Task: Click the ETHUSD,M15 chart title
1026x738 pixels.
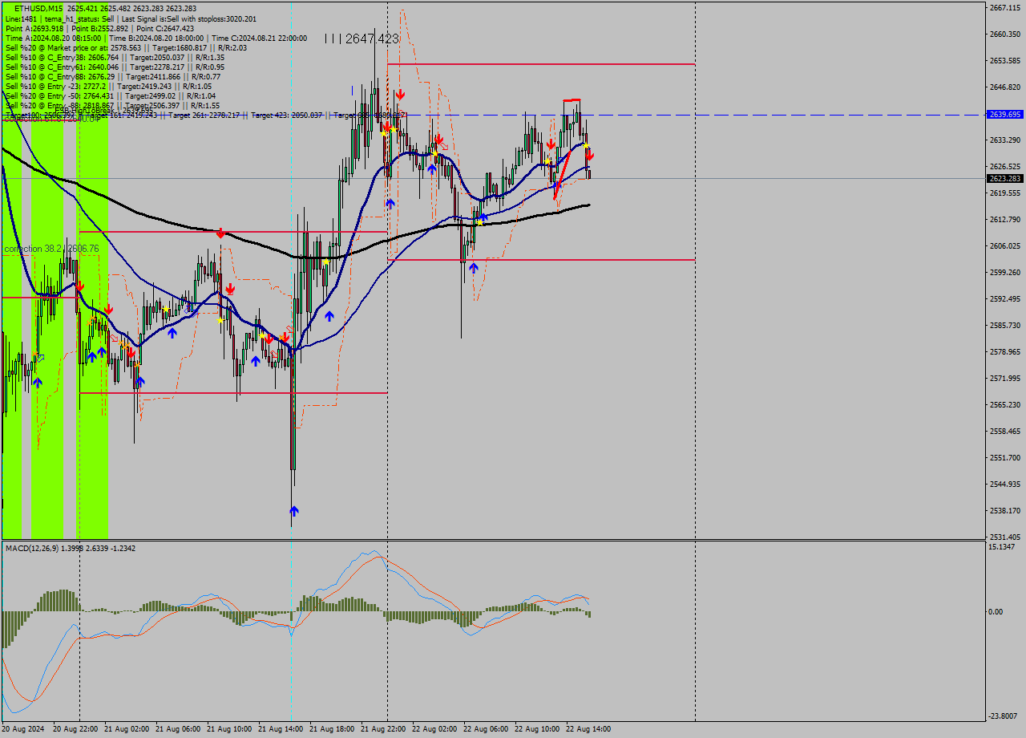Action: (38, 8)
